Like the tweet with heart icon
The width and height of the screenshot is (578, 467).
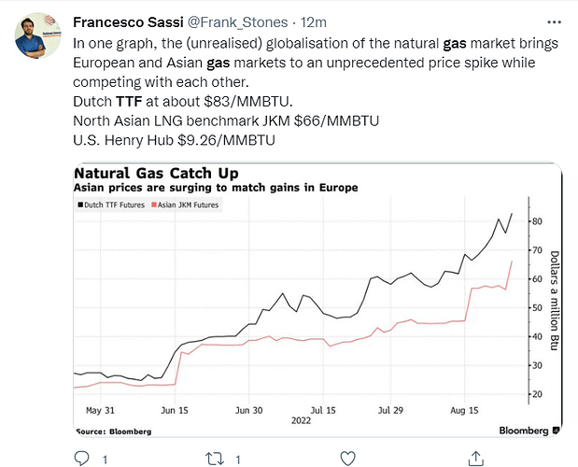tap(347, 459)
